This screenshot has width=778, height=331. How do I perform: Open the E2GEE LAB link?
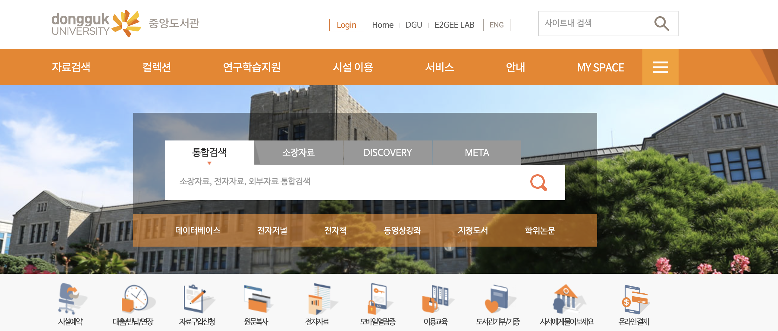click(454, 25)
